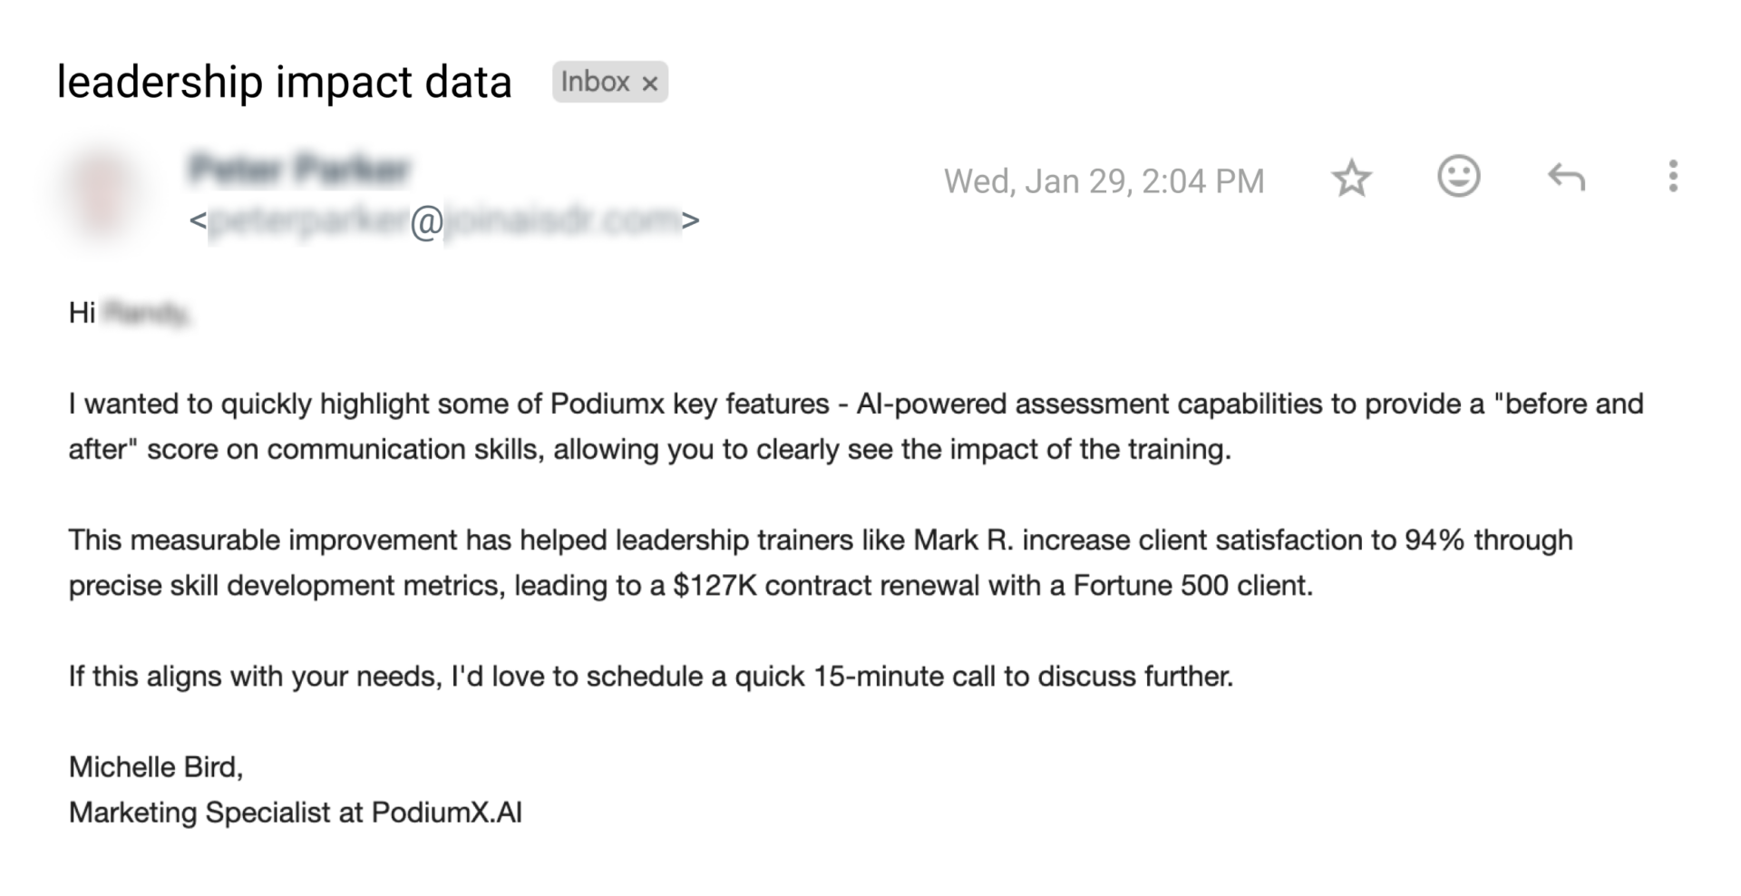
Task: Click the sentence about a 15-minute call
Action: [x=650, y=677]
